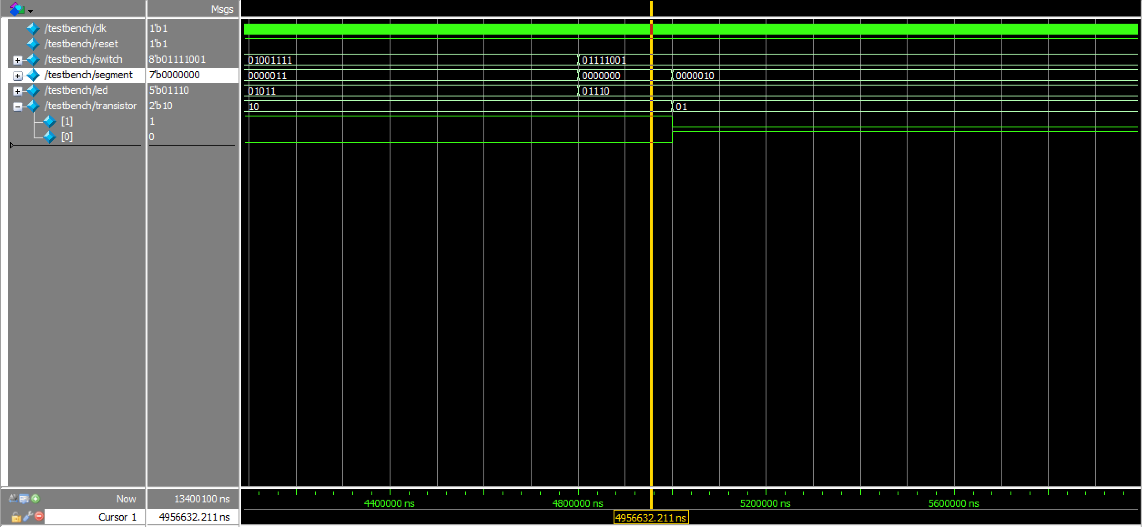This screenshot has height=527, width=1142.
Task: Click the Cursor 1 name label
Action: coord(117,517)
